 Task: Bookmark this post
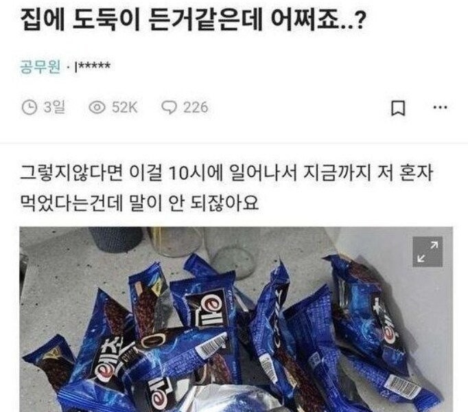click(x=398, y=108)
